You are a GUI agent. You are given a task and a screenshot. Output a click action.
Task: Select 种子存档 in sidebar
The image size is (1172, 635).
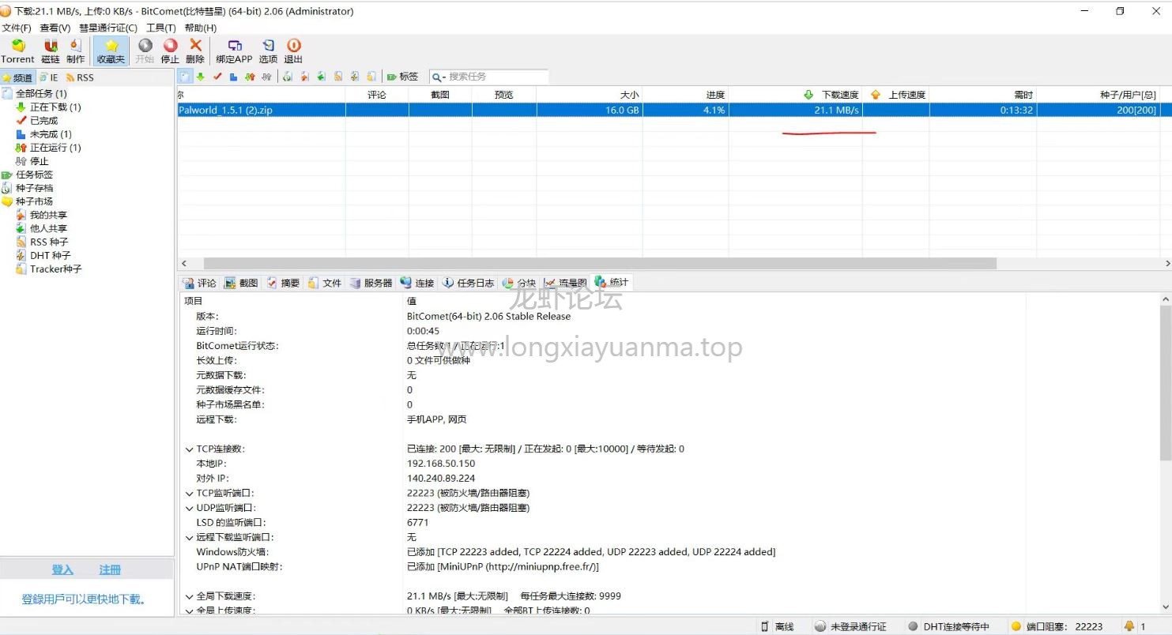pos(35,187)
